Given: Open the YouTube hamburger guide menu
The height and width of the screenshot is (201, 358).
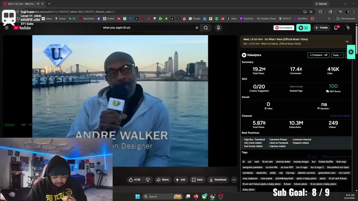Looking at the screenshot, I should 7,28.
